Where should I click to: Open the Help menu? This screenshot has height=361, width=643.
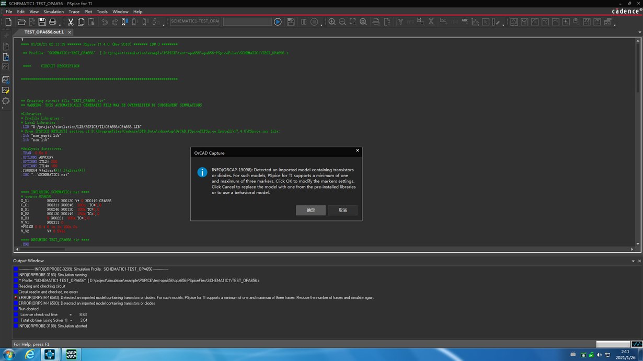pos(137,11)
